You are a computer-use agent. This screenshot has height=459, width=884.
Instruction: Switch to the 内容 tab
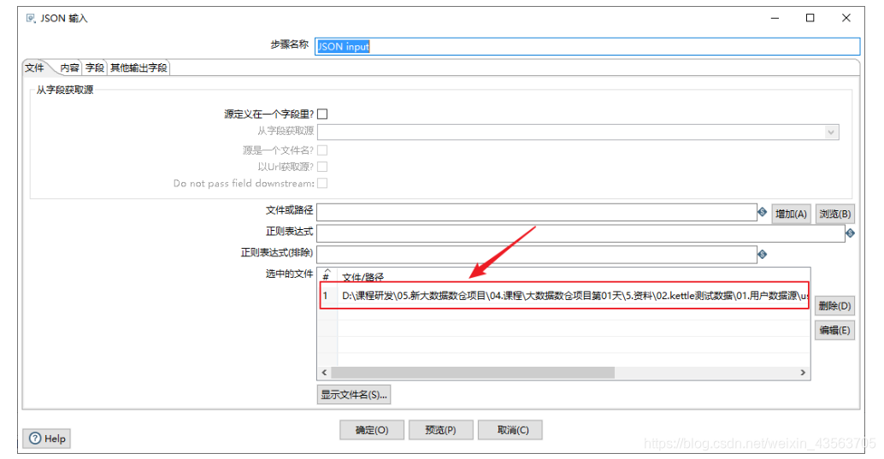[70, 68]
